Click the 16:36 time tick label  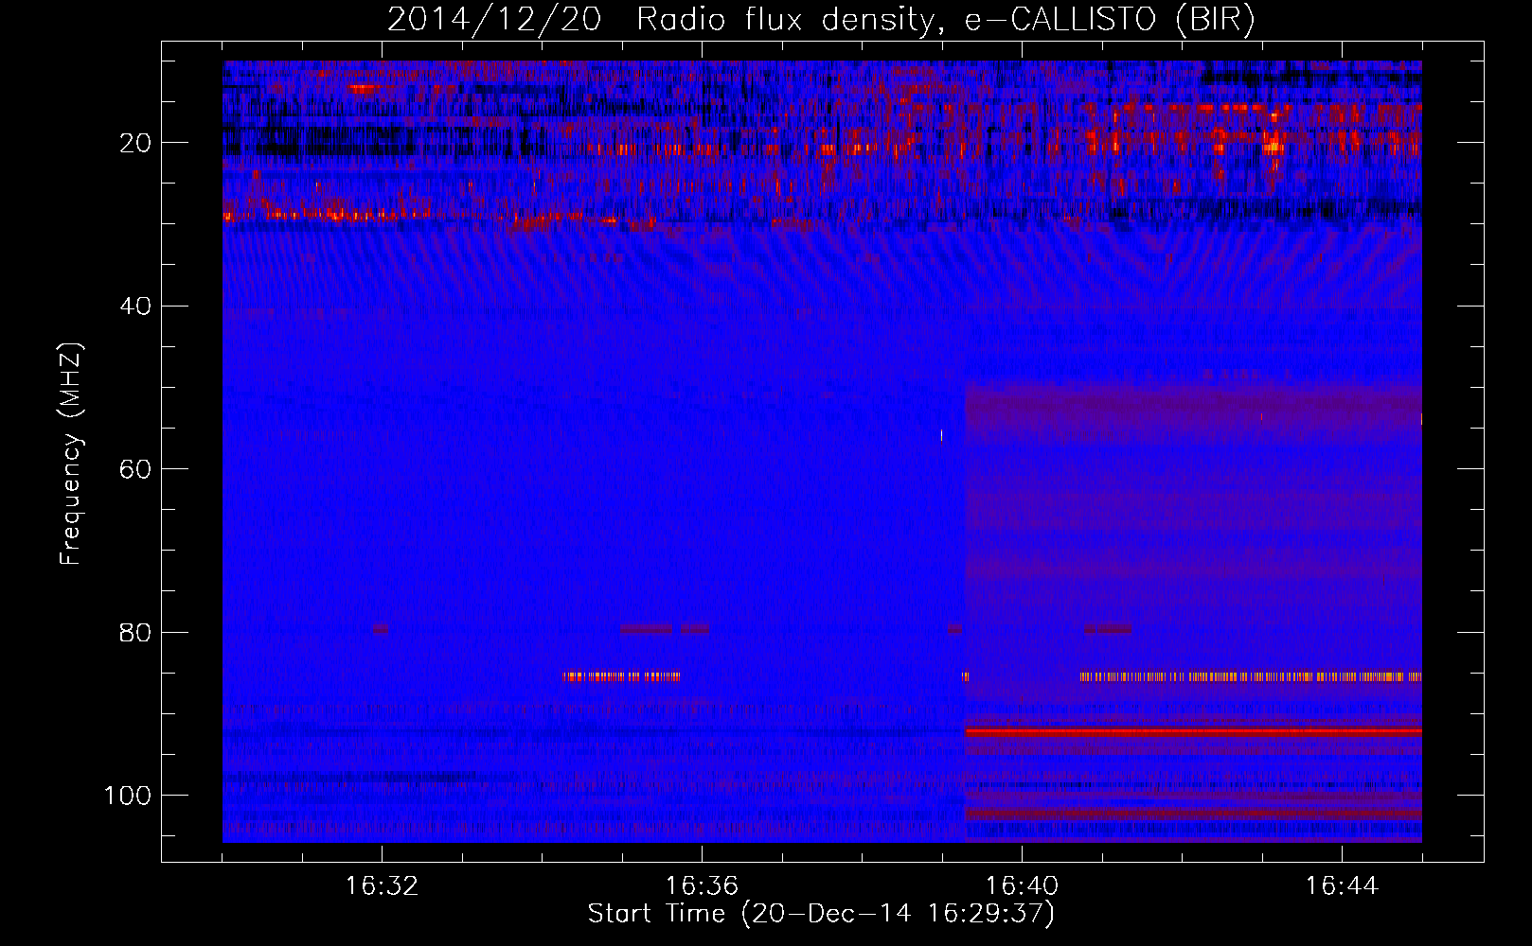pos(702,886)
